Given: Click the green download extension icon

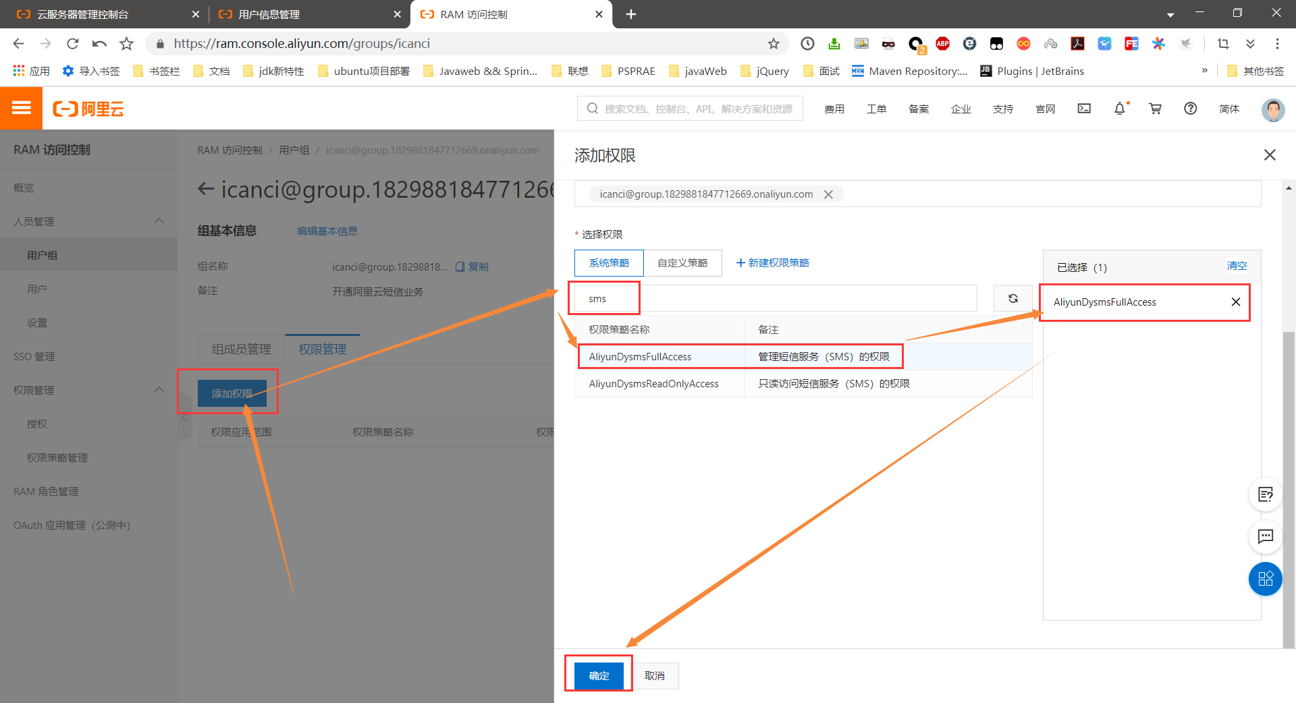Looking at the screenshot, I should (x=834, y=44).
